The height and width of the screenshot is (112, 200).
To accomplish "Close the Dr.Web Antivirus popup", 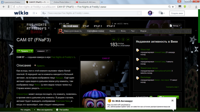I will pyautogui.click(x=172, y=100).
